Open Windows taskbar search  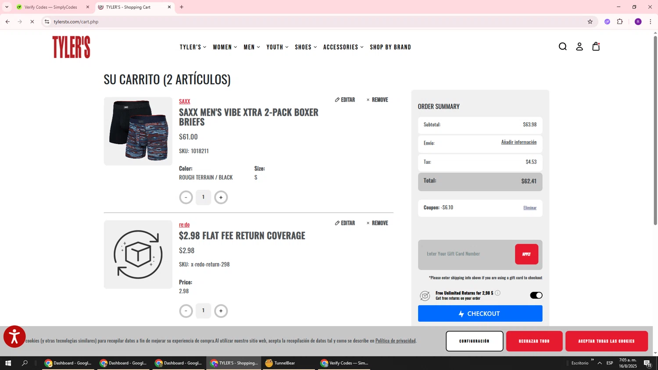coord(25,363)
